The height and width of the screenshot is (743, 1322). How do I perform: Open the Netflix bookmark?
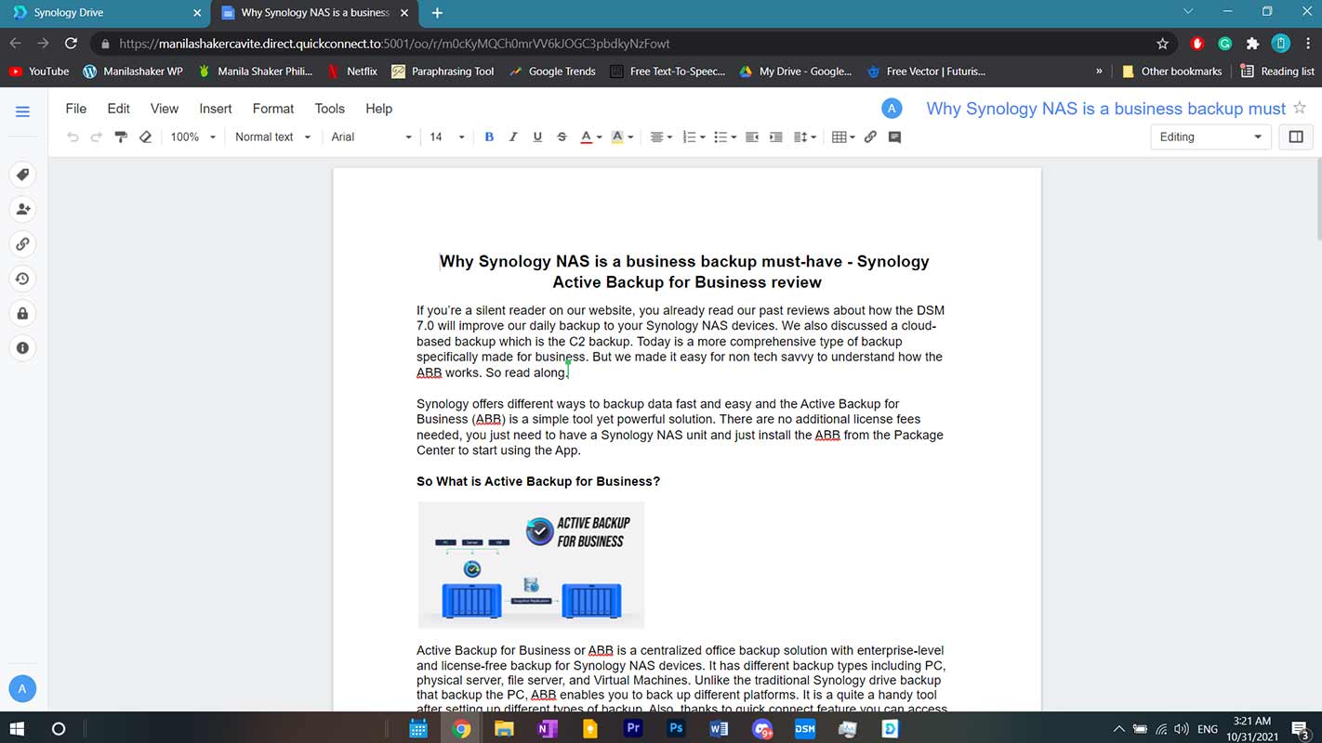point(352,71)
